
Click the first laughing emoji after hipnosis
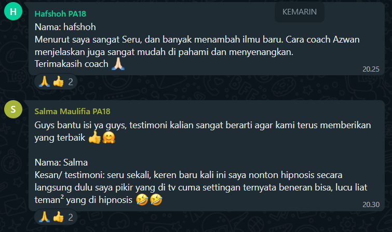pyautogui.click(x=142, y=200)
